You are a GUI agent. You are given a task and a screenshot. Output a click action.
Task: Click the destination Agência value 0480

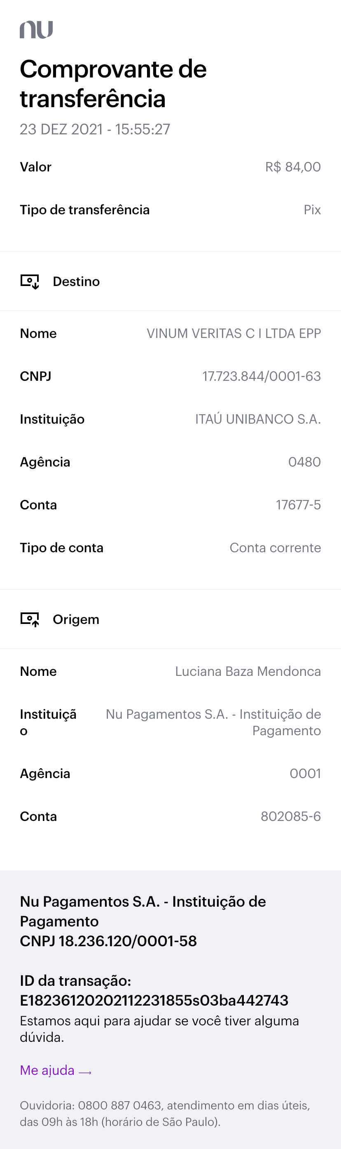point(304,462)
